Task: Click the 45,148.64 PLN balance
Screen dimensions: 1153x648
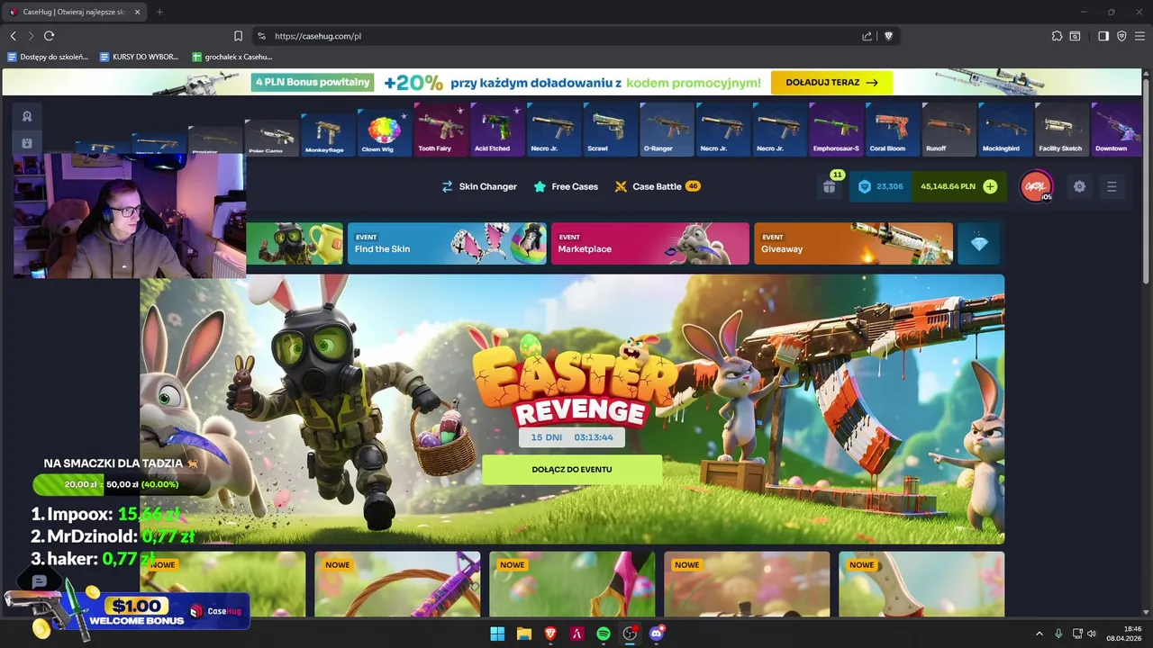Action: pos(948,186)
